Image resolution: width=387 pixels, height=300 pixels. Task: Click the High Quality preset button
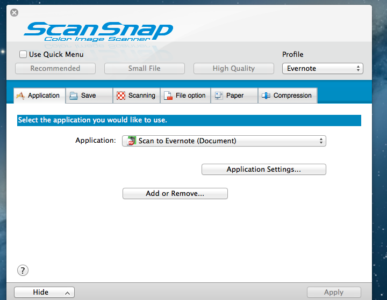[x=234, y=69]
